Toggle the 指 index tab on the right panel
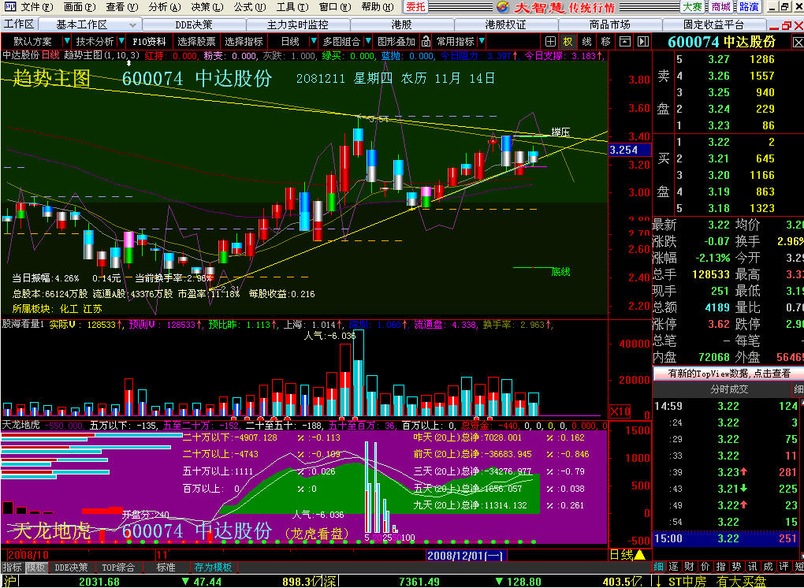The width and height of the screenshot is (804, 588). (721, 567)
